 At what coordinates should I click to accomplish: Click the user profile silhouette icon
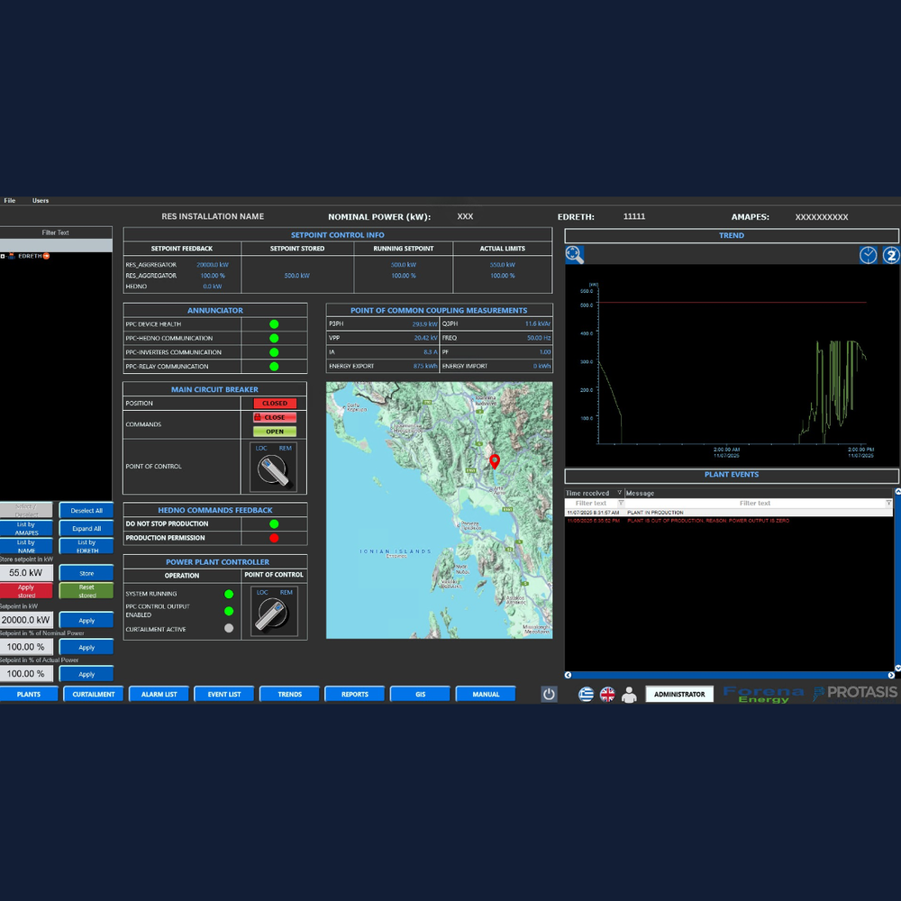point(629,694)
